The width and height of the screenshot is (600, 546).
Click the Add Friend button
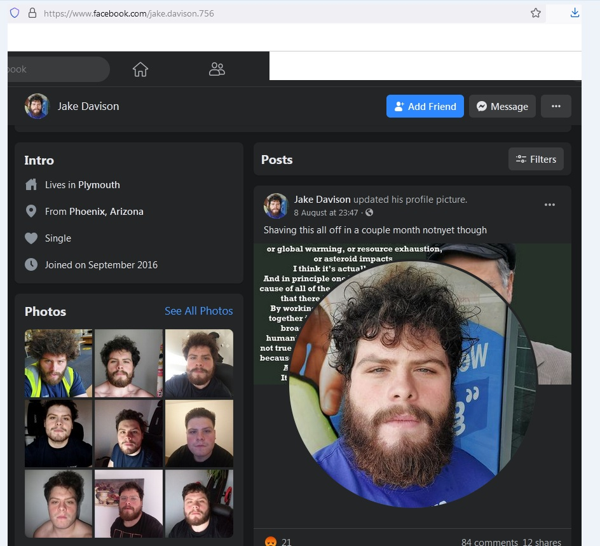click(x=425, y=106)
